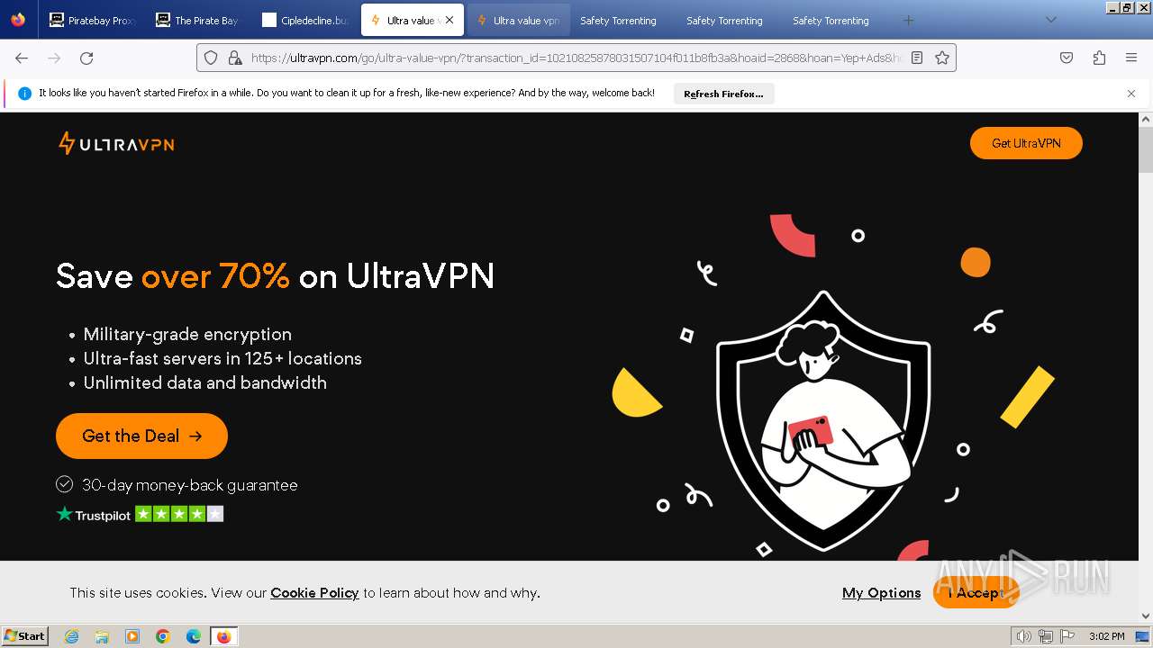The height and width of the screenshot is (648, 1153).
Task: Click the Refresh Firefox button
Action: pos(723,94)
